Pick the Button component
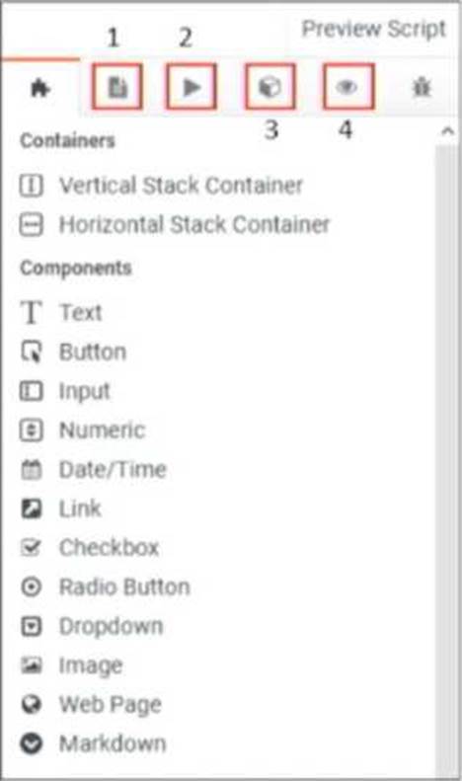This screenshot has width=462, height=781. 73,352
